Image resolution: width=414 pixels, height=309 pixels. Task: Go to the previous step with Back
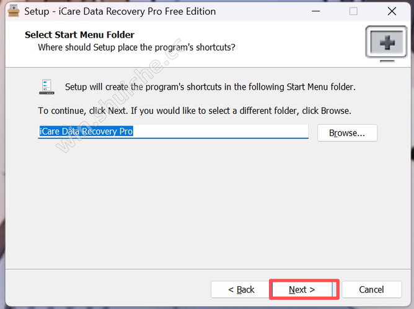pos(240,289)
